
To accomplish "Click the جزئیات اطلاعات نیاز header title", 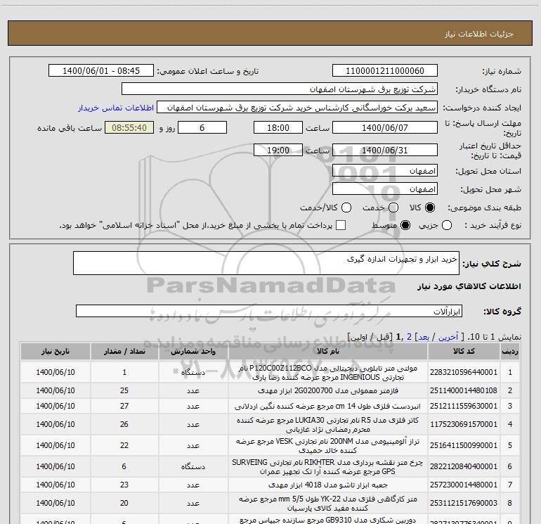I will [479, 34].
